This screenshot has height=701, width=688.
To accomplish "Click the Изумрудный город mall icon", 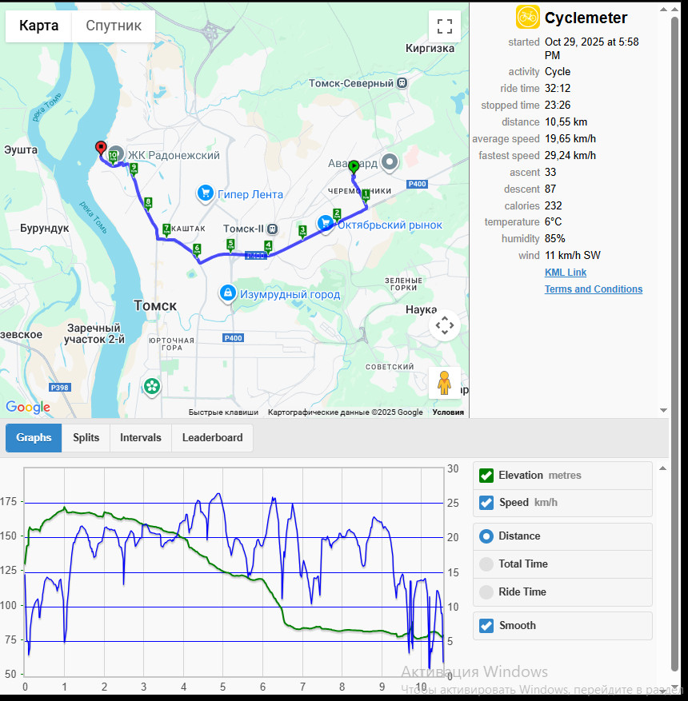I will (x=228, y=293).
